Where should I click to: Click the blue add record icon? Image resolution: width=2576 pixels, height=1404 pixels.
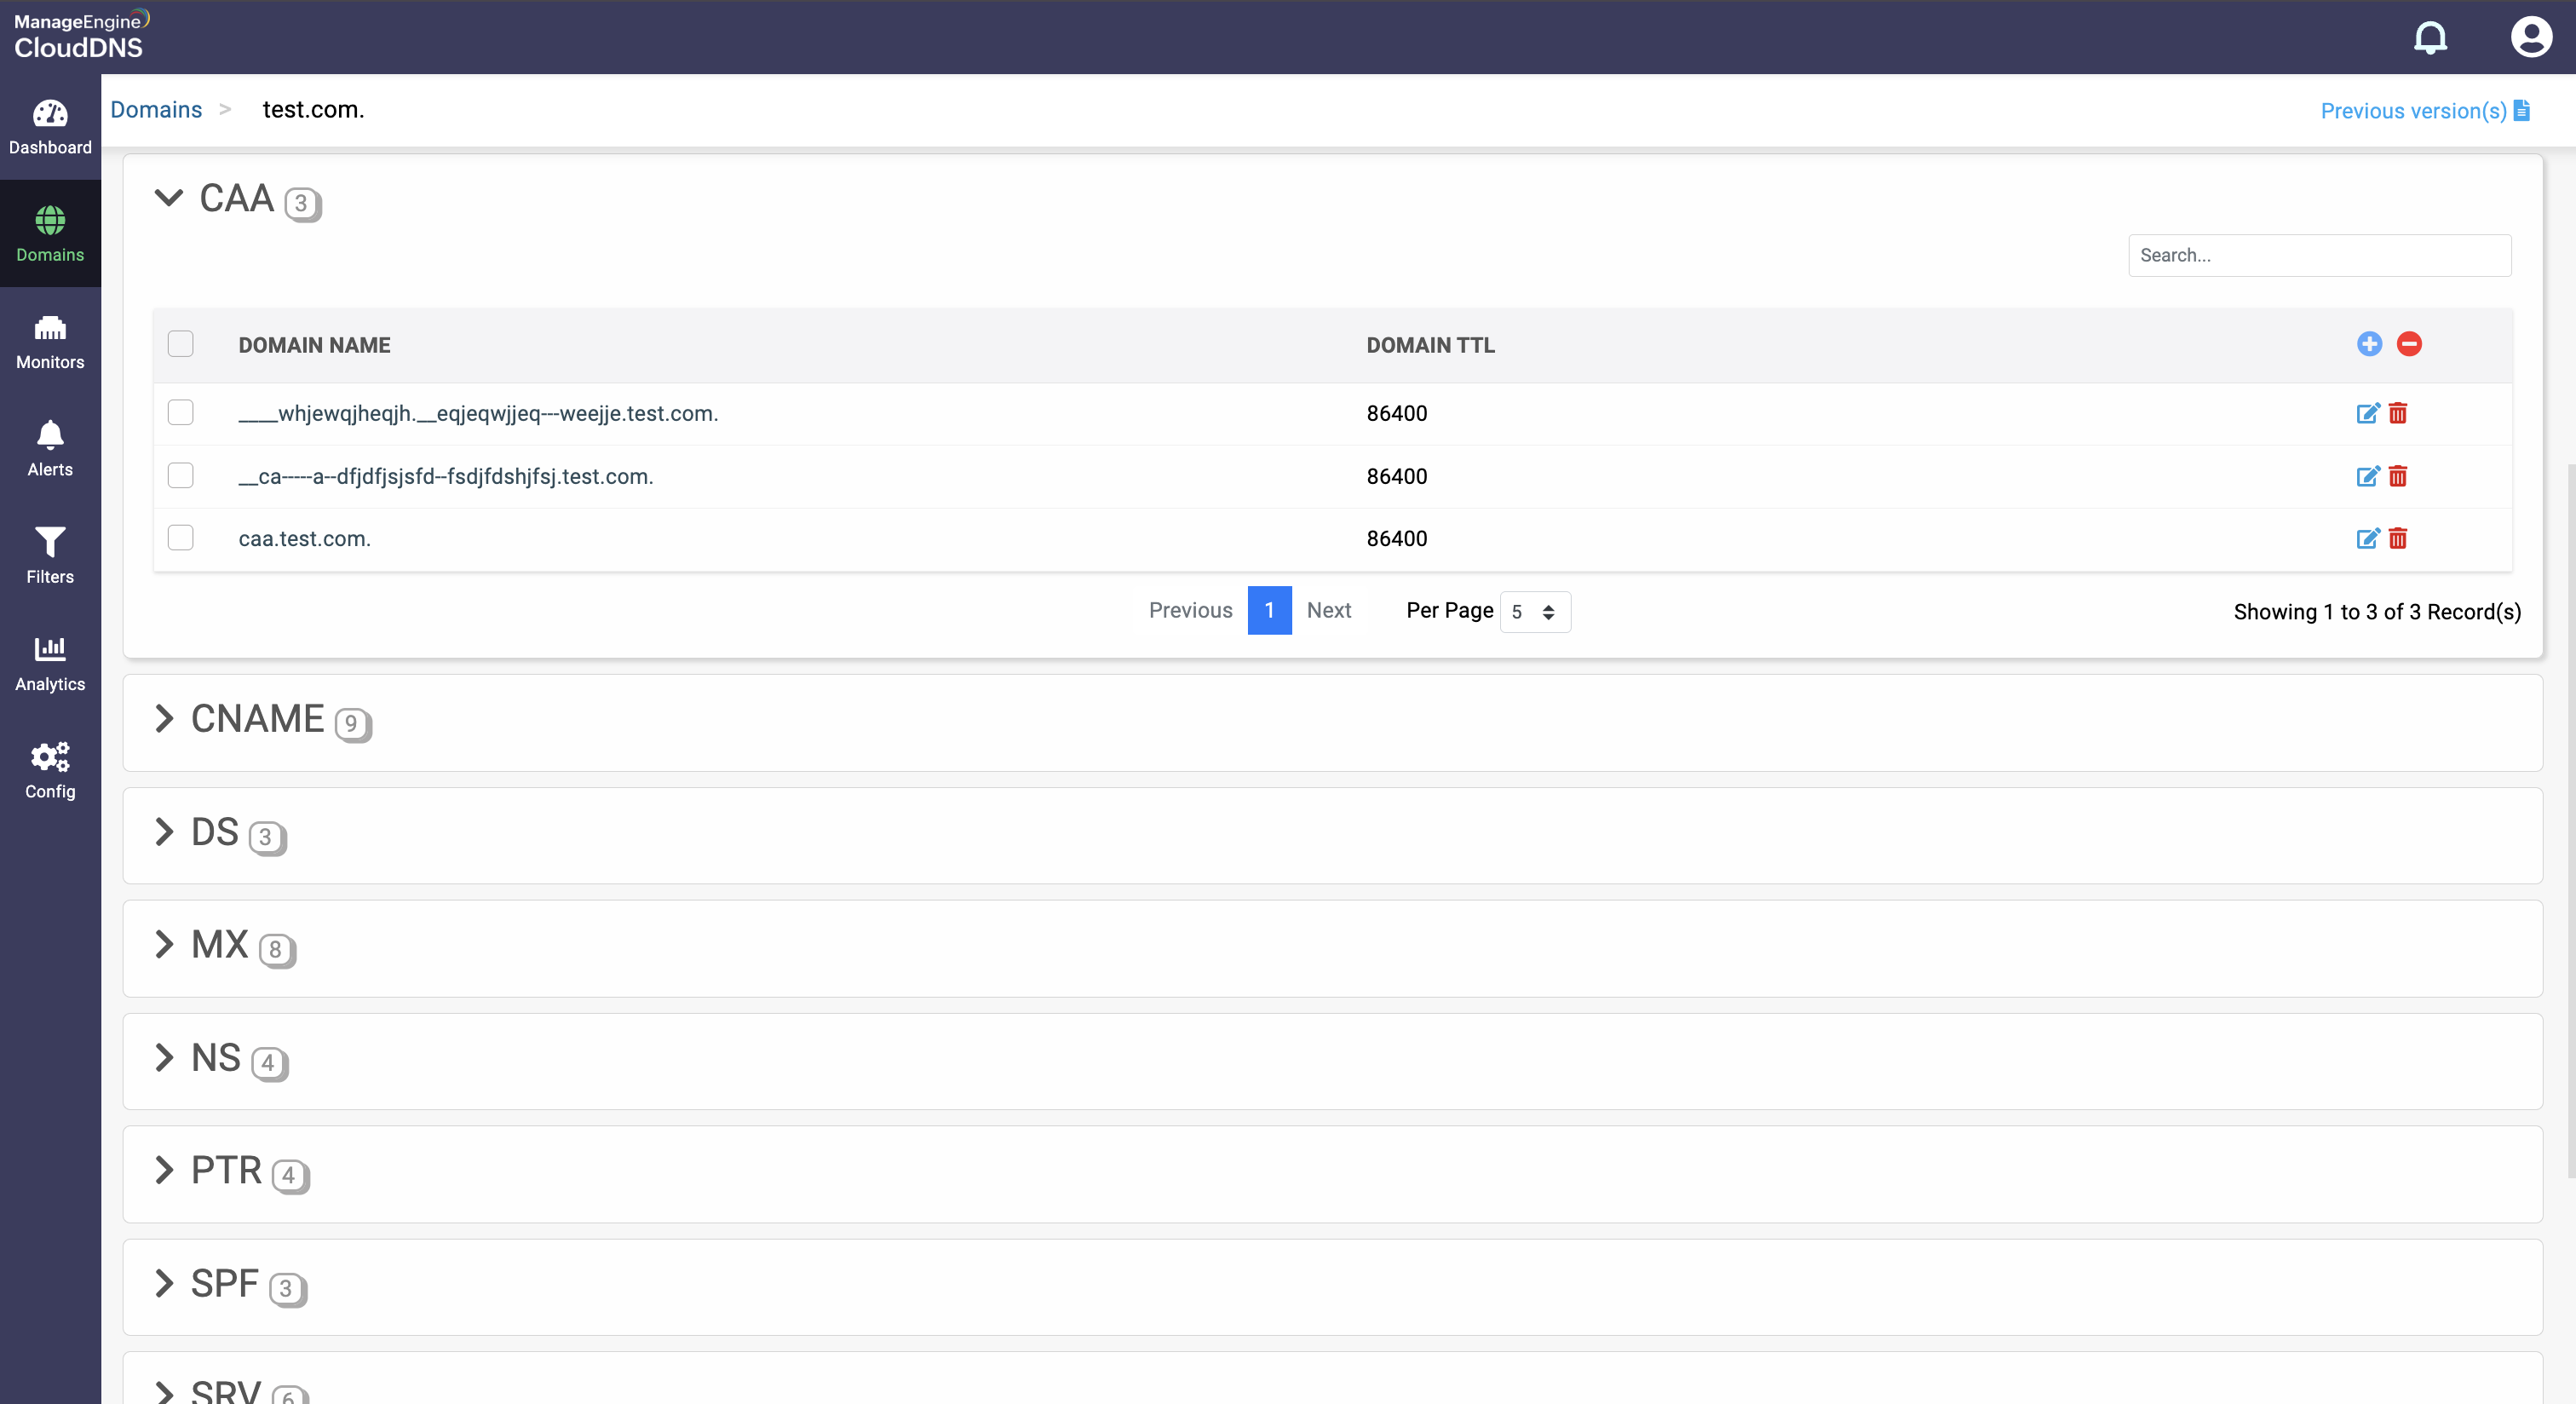2369,344
